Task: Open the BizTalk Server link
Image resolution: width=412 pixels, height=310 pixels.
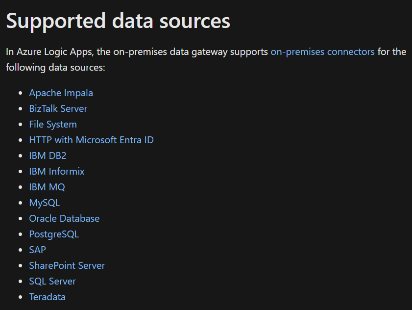Action: pos(58,108)
